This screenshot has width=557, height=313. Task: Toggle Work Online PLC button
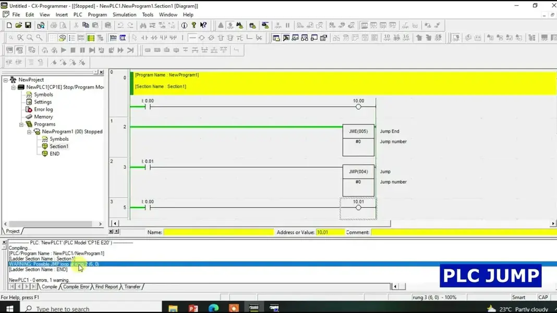221,25
